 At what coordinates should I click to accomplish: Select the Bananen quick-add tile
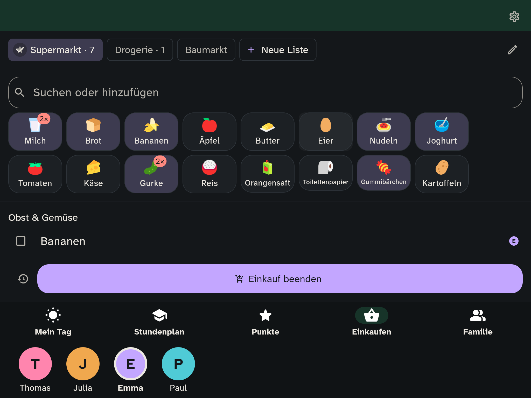pos(151,132)
